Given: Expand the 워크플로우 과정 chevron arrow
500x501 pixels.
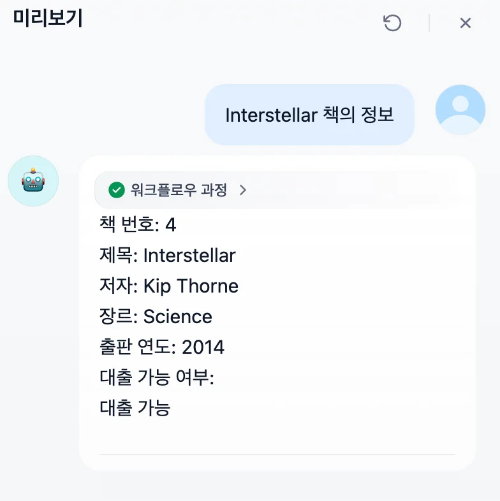Looking at the screenshot, I should click(x=242, y=190).
